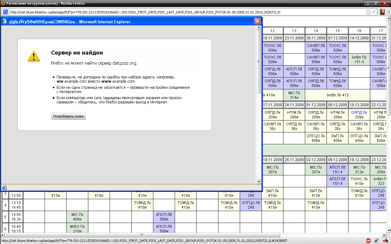This screenshot has height=244, width=391.
Task: Click the bookmark star in the address bar
Action: coord(368,12)
